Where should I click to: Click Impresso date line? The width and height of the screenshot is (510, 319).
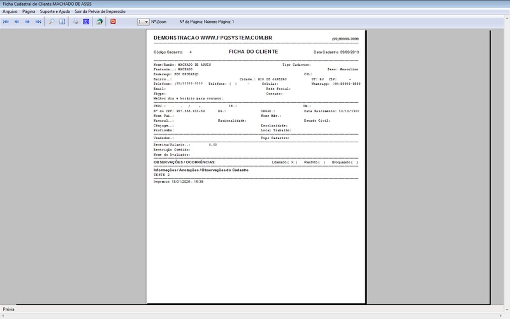tap(178, 182)
